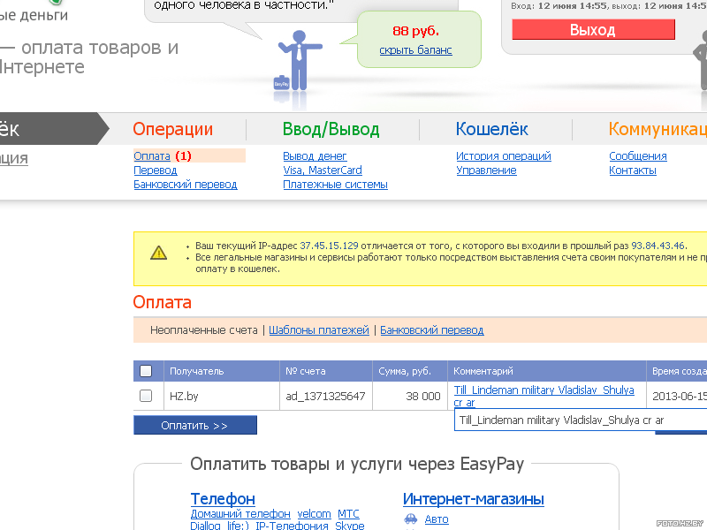Open the Авто shop category link
This screenshot has height=530, width=707.
click(x=436, y=519)
